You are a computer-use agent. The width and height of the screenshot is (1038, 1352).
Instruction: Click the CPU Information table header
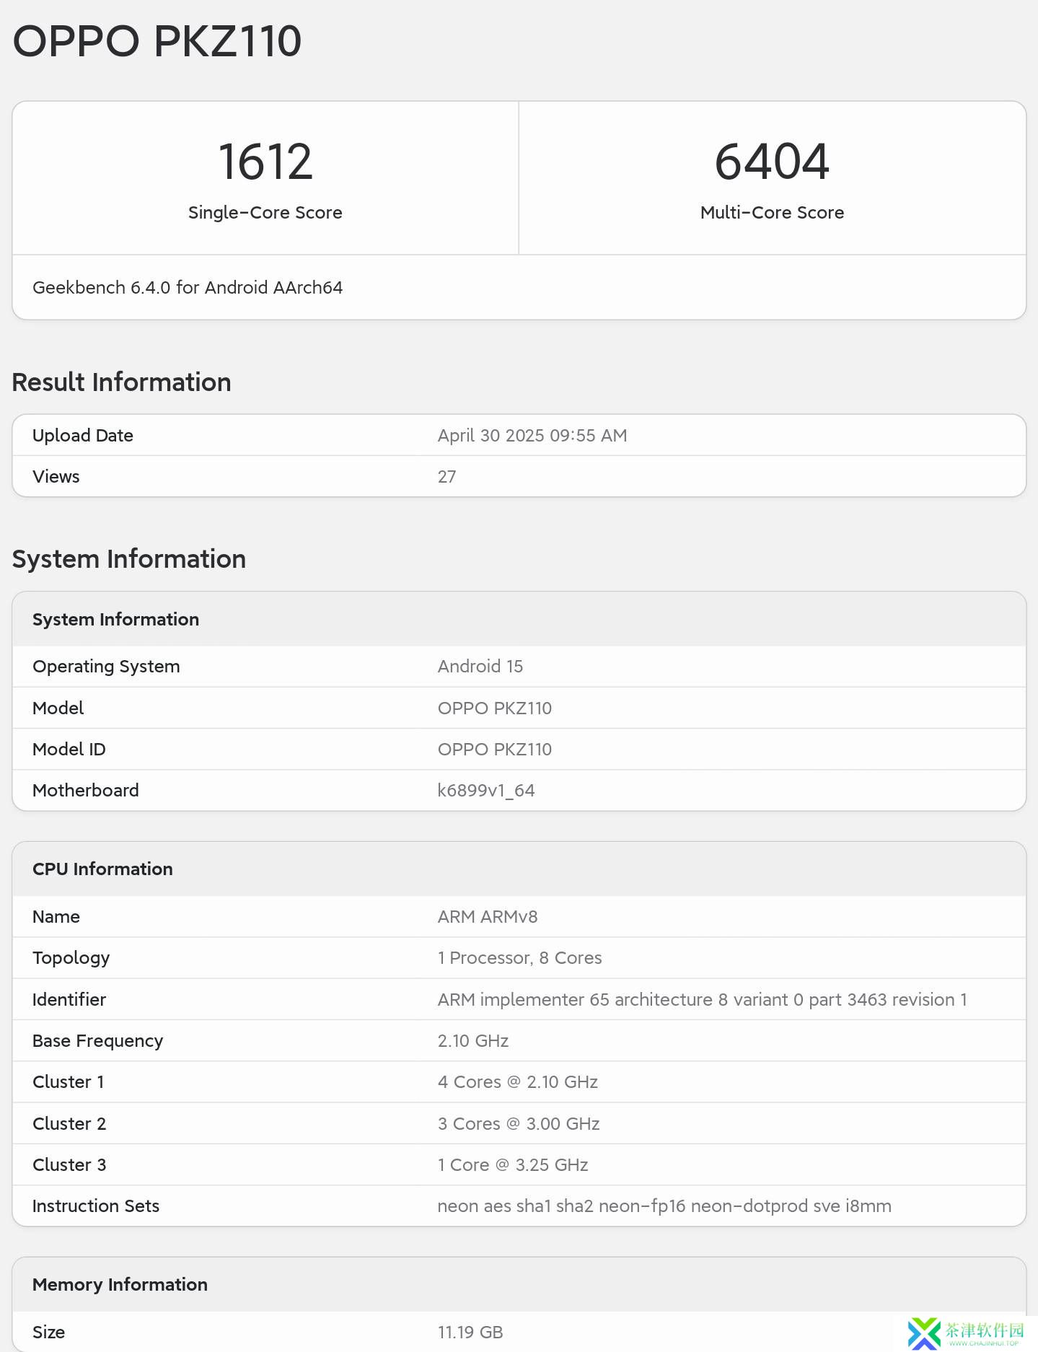coord(102,869)
